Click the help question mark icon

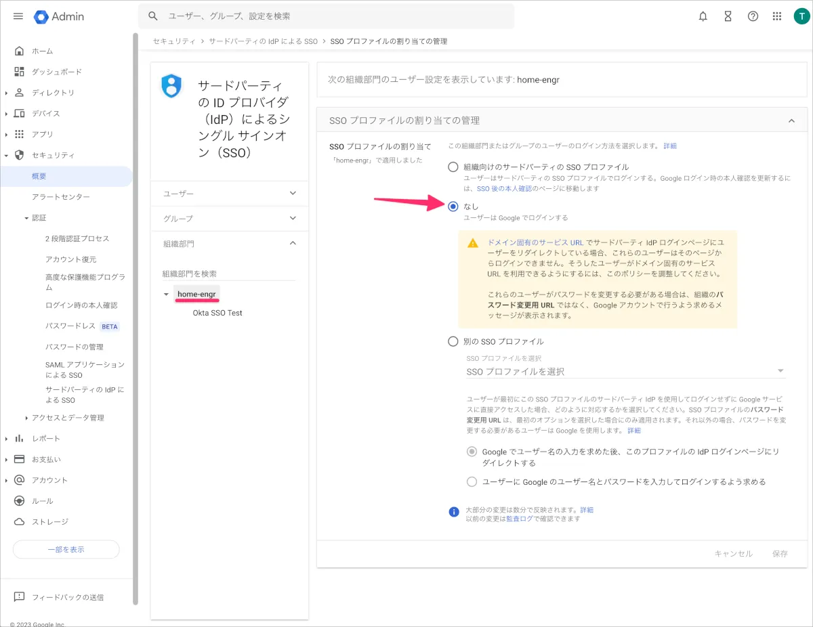[x=753, y=16]
